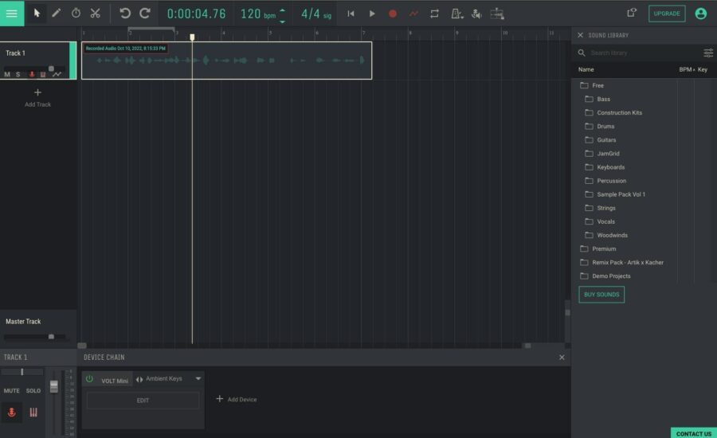Image resolution: width=717 pixels, height=438 pixels.
Task: Click the large red microphone arm button
Action: point(12,412)
